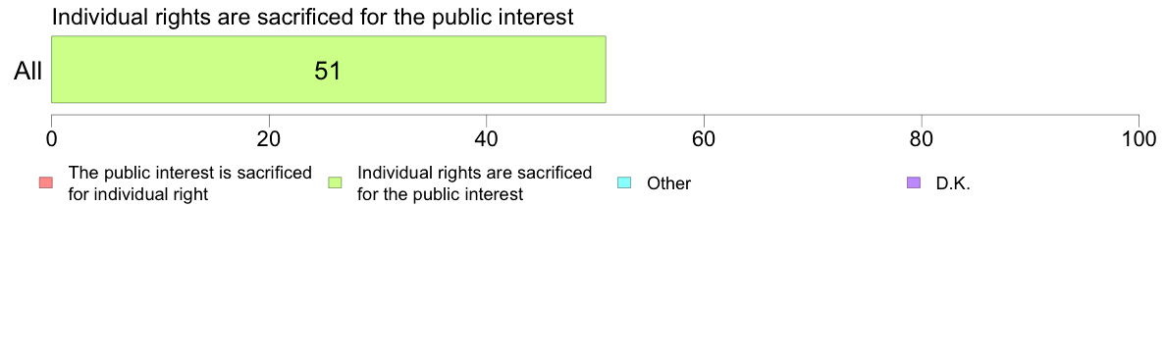Click the green bar labeled 51
1166x361 pixels.
pos(329,69)
